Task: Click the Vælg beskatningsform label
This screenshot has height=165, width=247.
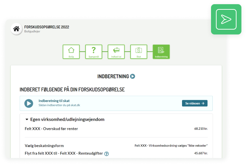Action: click(x=44, y=146)
